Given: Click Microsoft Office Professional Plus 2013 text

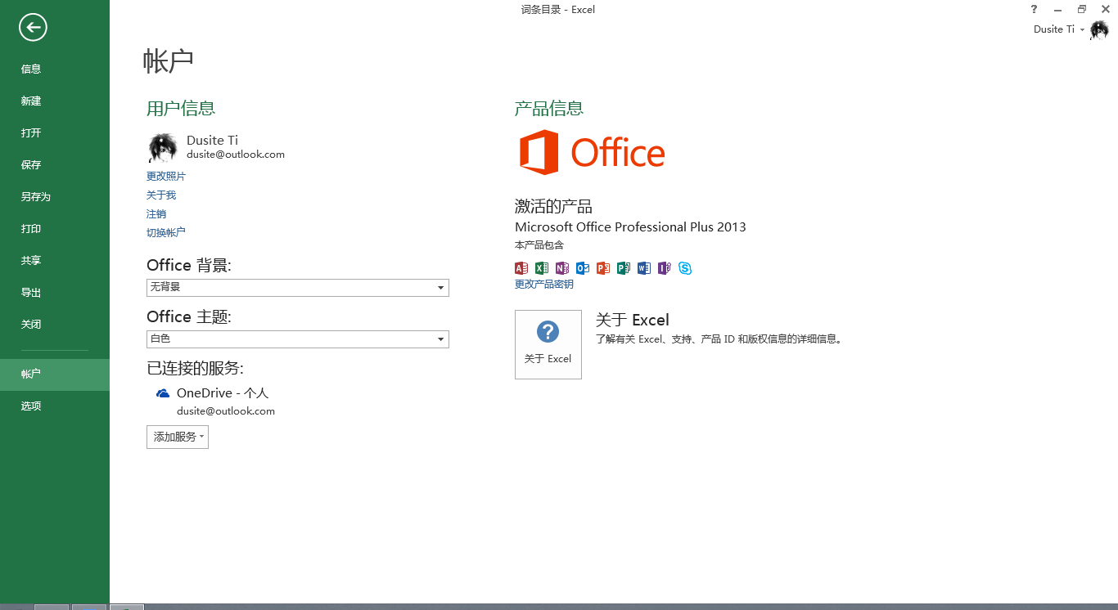Looking at the screenshot, I should 630,227.
